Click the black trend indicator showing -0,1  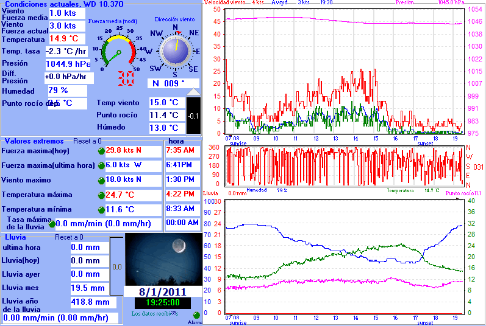point(193,116)
